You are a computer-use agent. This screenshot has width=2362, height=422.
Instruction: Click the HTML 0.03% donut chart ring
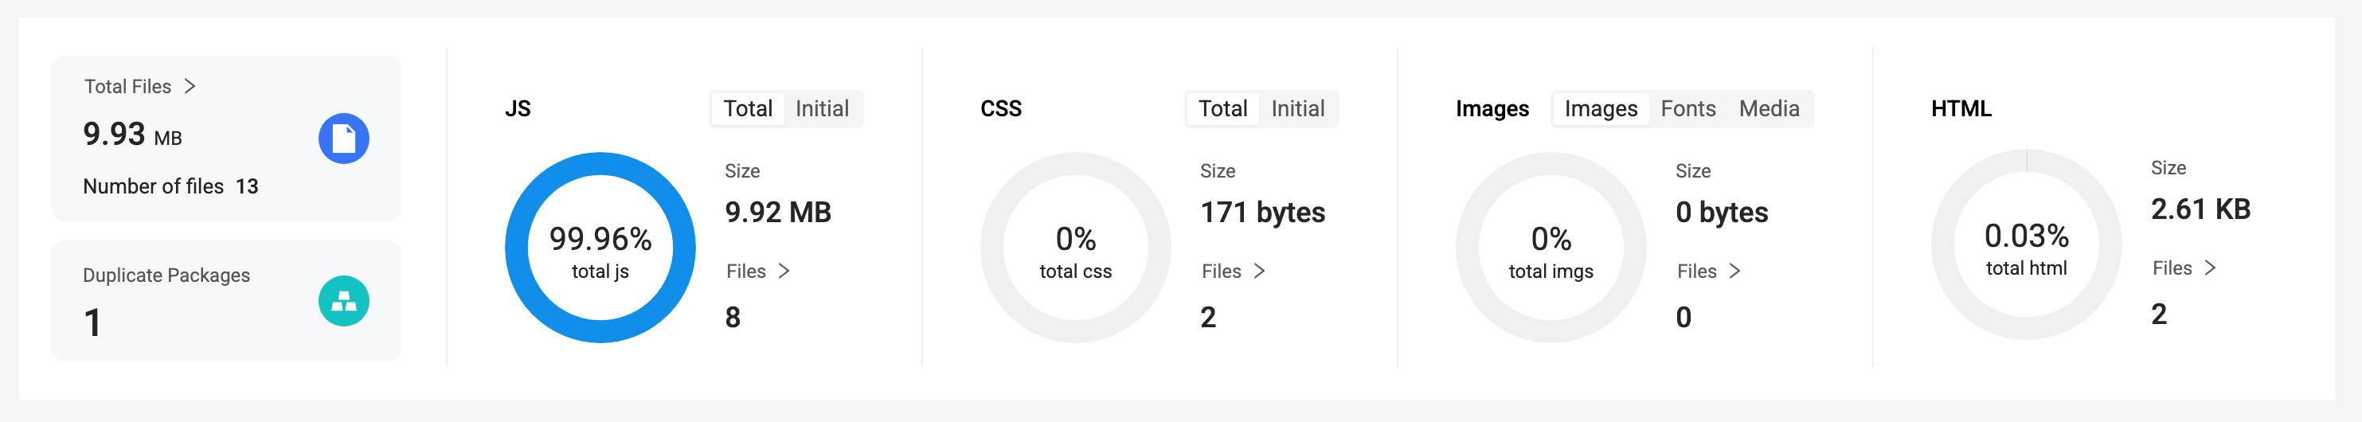tap(2027, 244)
